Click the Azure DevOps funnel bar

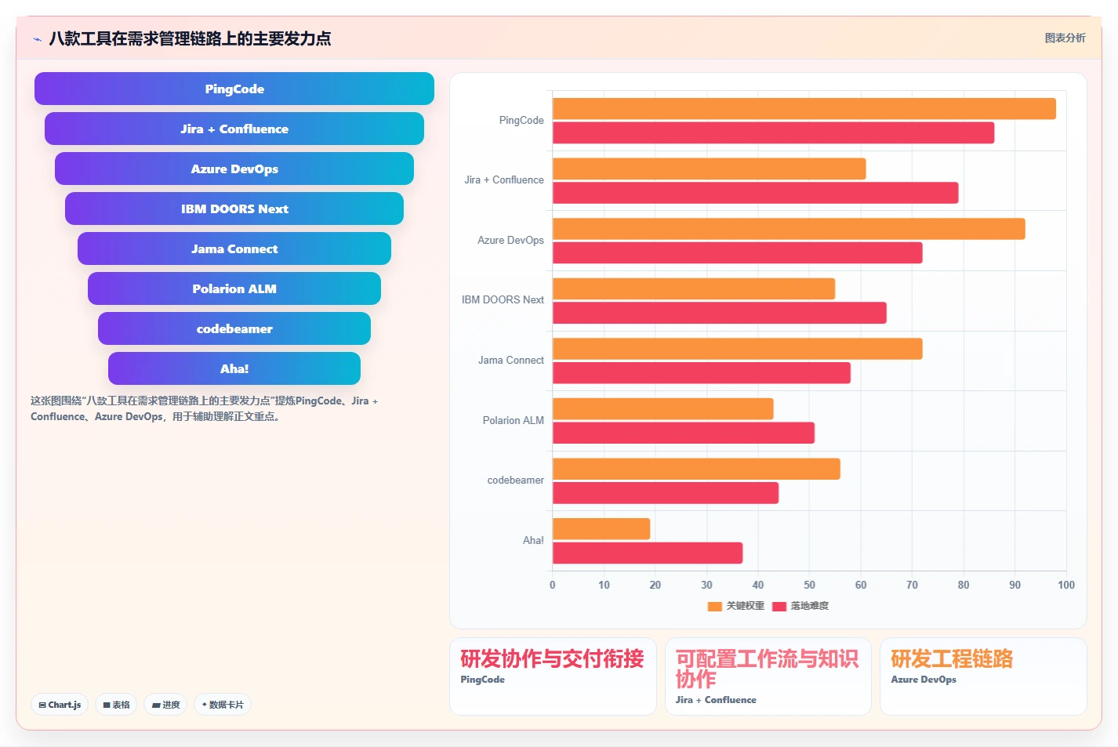[x=234, y=169]
